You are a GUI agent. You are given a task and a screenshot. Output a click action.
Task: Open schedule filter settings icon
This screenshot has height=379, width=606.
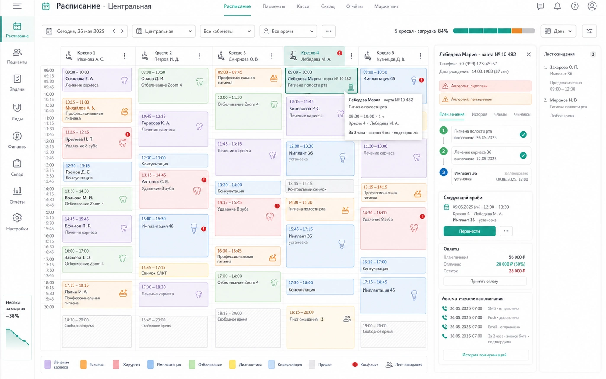(590, 31)
